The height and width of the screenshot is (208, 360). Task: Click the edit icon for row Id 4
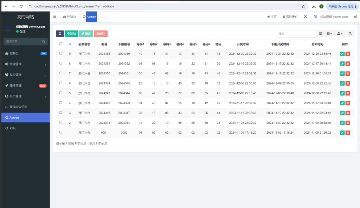tap(342, 103)
